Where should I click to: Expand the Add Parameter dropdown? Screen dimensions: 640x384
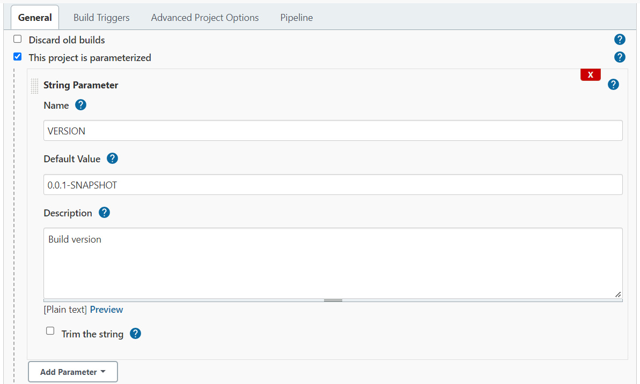click(72, 372)
